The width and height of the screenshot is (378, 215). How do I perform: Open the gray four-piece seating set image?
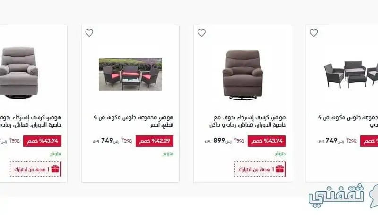pos(351,74)
